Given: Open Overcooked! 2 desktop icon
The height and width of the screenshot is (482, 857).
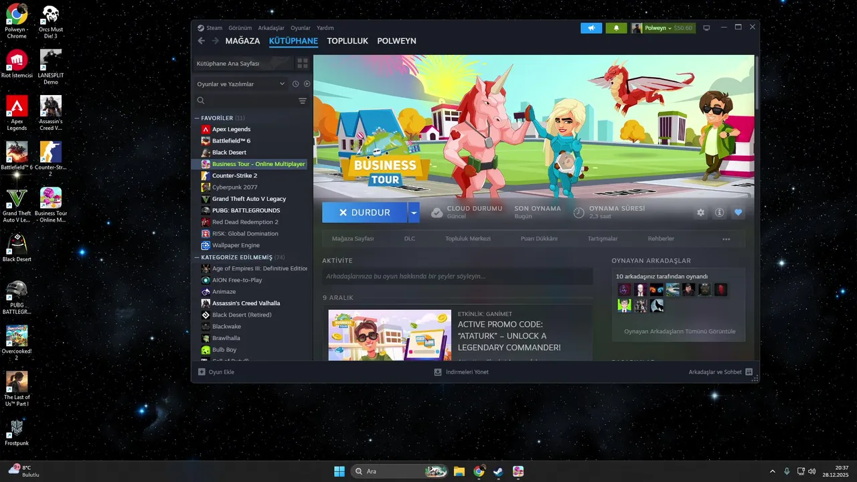Looking at the screenshot, I should tap(17, 343).
